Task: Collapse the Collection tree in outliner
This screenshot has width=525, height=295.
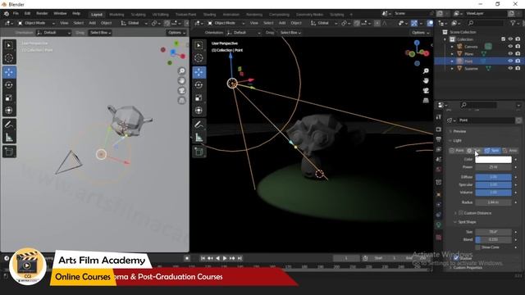Action: pyautogui.click(x=445, y=39)
